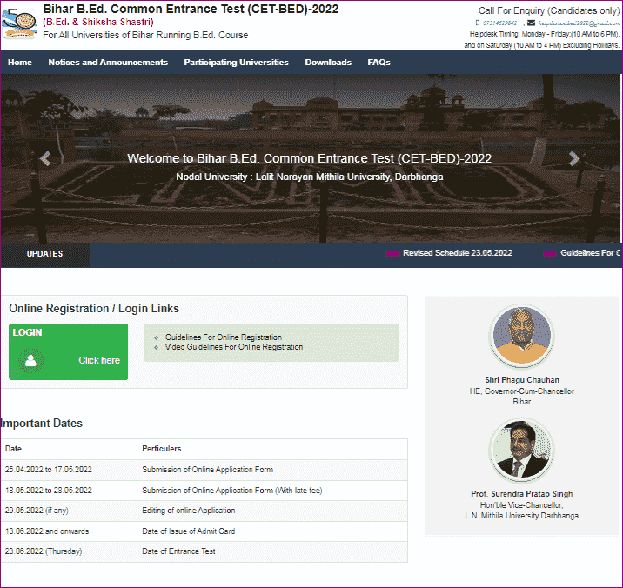Click the 'Perticulers' column header

(162, 449)
